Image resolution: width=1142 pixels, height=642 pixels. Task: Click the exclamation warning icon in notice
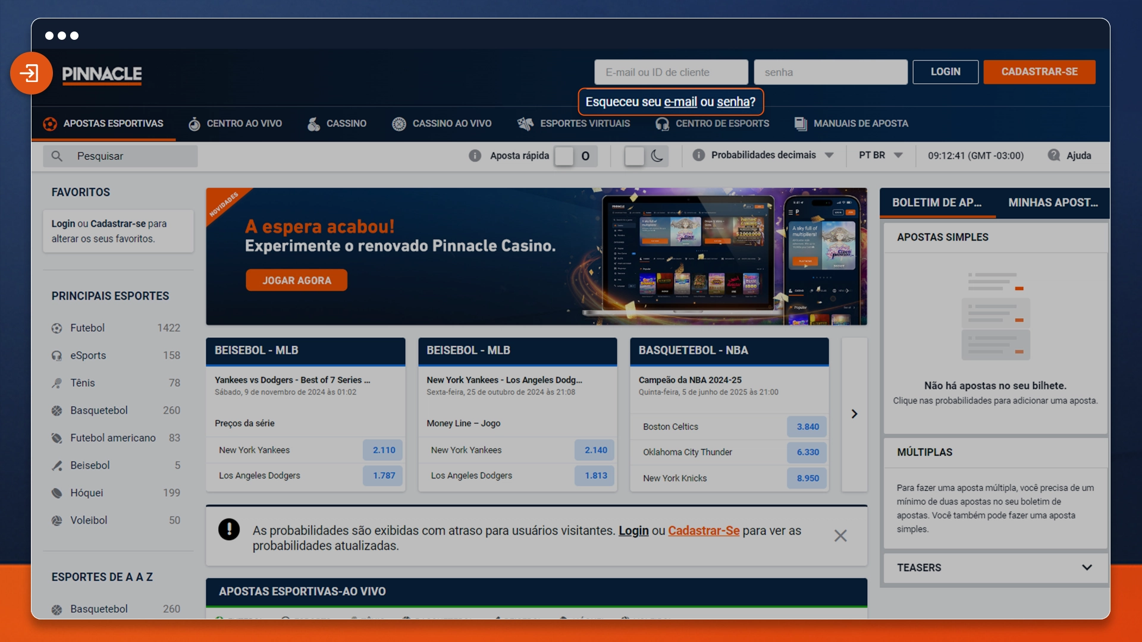(x=229, y=530)
